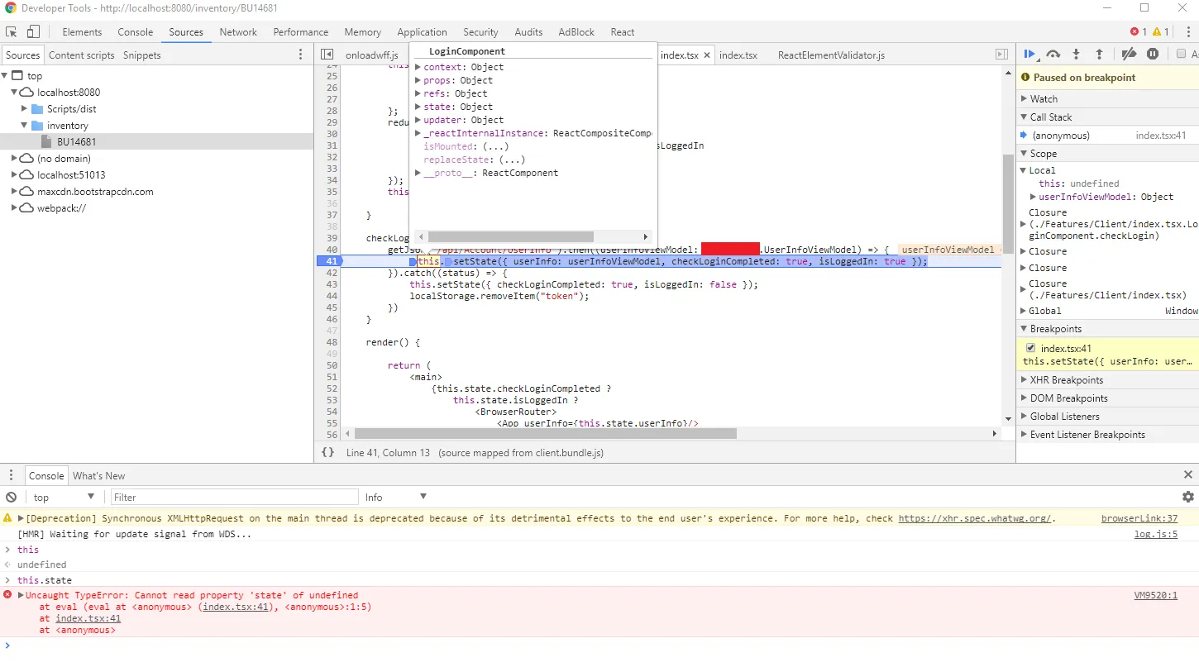Expand the Global scope entry
The height and width of the screenshot is (667, 1199).
click(x=1024, y=311)
